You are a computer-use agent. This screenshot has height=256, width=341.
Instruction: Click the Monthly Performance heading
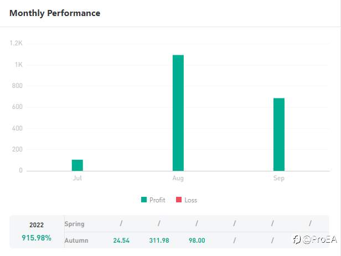point(55,13)
